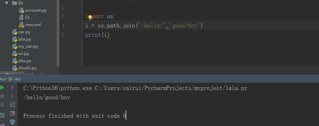Click the Pause output icon

coord(2,105)
